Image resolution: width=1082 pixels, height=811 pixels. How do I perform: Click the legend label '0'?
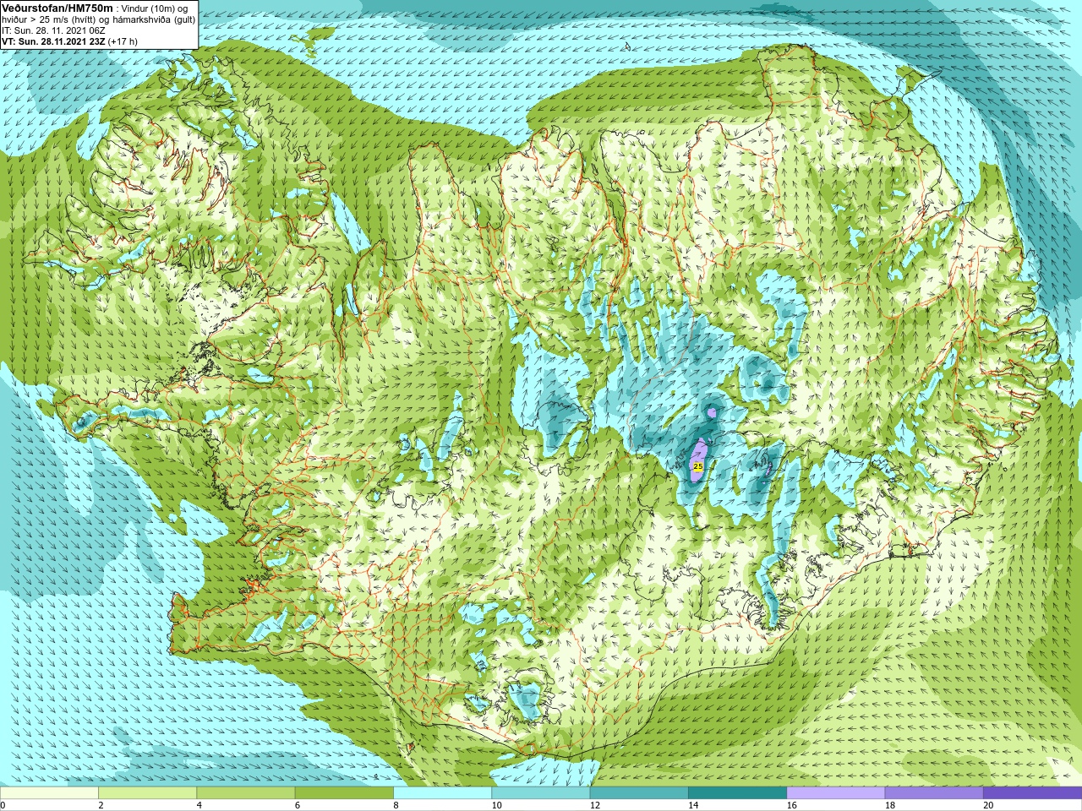coord(3,805)
